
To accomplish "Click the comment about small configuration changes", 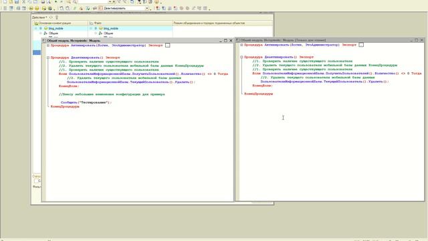I will pos(112,94).
